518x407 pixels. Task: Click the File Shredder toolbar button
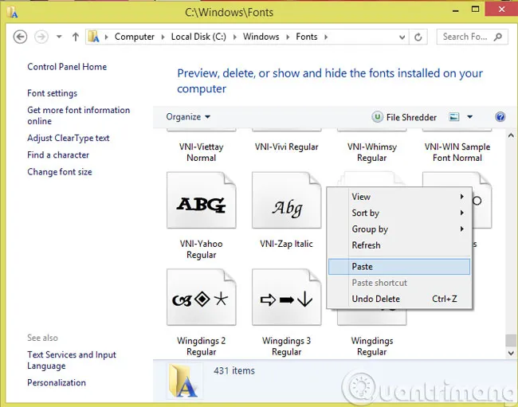click(405, 117)
